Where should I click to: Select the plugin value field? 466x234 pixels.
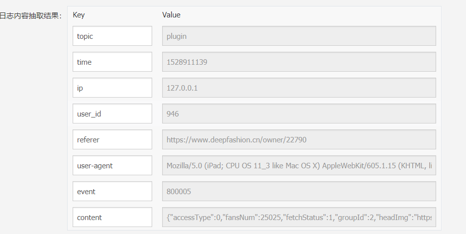pos(298,36)
